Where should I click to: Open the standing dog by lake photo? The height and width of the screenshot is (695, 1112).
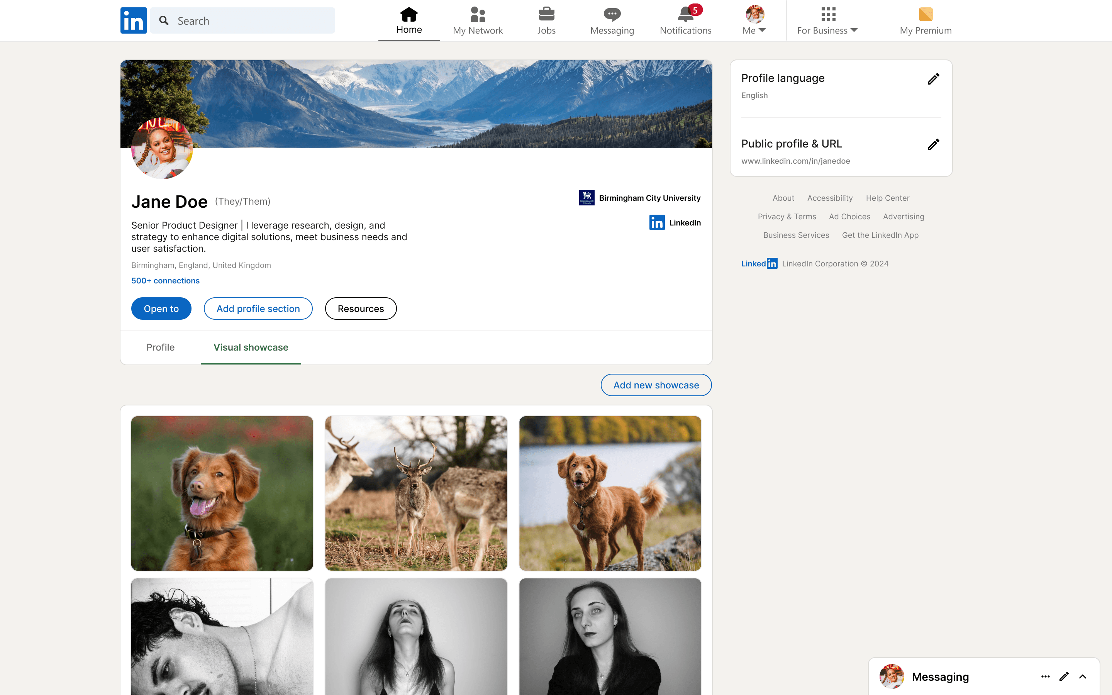[610, 493]
